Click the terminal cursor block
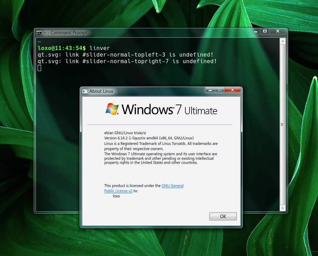This screenshot has width=318, height=256. pos(39,68)
